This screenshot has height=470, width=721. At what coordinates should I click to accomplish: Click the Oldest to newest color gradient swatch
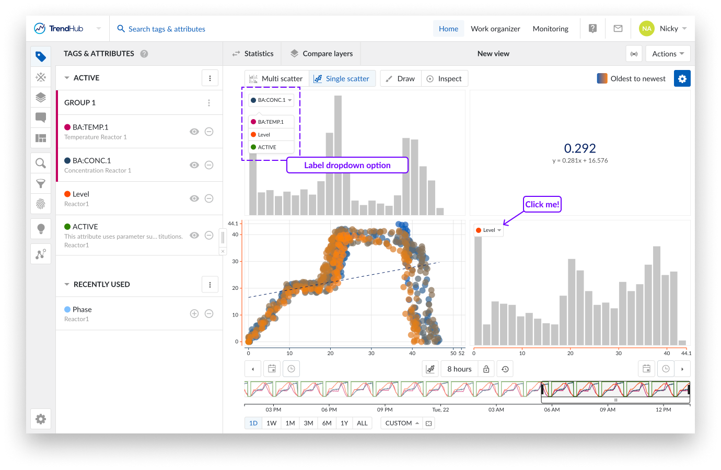click(x=602, y=79)
